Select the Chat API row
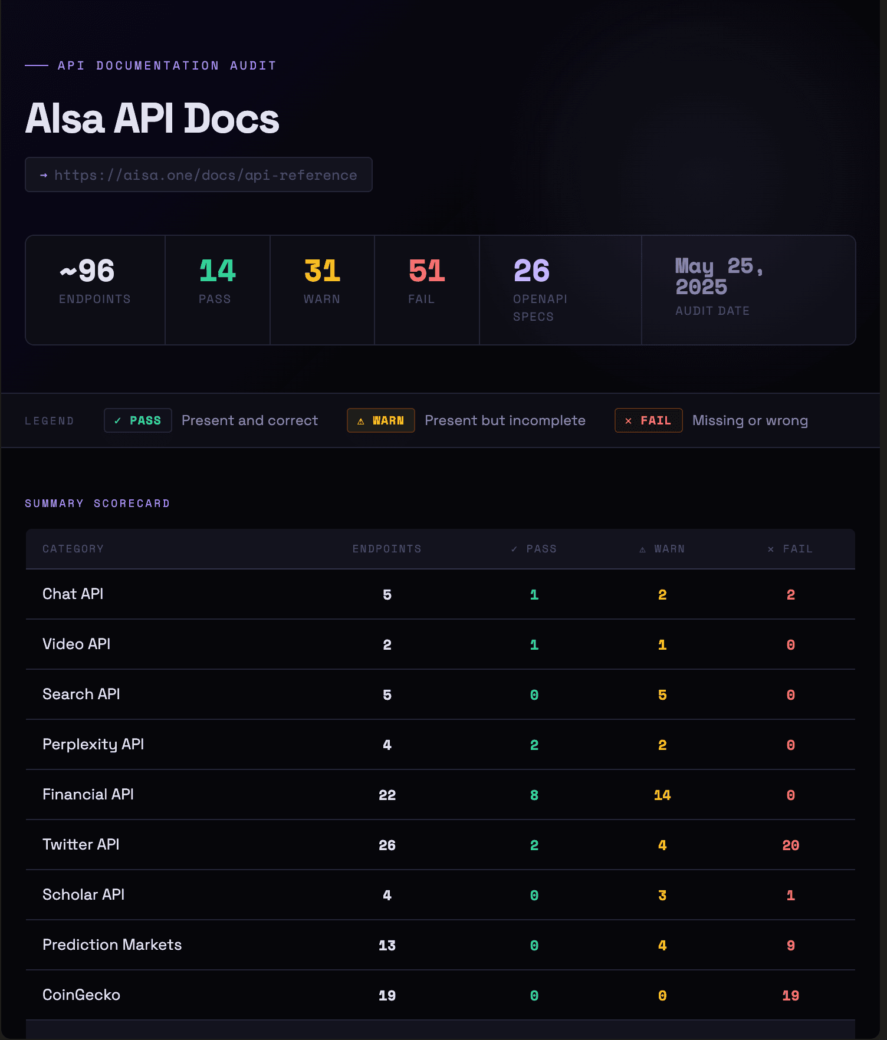The height and width of the screenshot is (1040, 887). (x=441, y=594)
